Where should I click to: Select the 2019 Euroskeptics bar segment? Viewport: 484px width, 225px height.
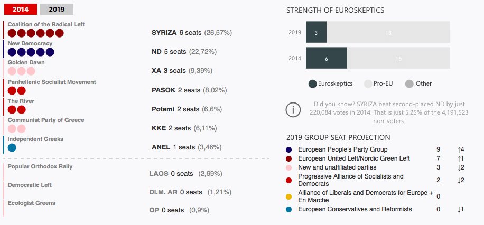(x=316, y=32)
